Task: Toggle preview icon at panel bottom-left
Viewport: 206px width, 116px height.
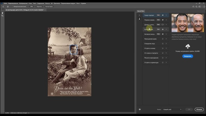Action: point(140,109)
